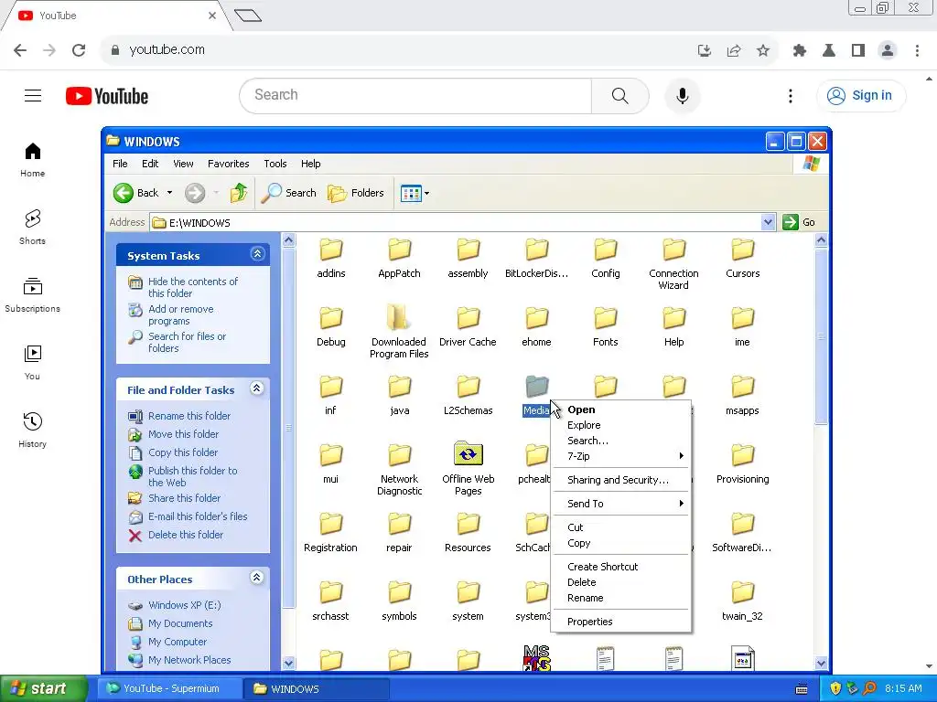Toggle the Folders pane button
This screenshot has height=702, width=937.
click(356, 193)
